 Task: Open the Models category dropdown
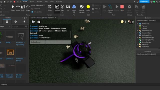coord(5,27)
